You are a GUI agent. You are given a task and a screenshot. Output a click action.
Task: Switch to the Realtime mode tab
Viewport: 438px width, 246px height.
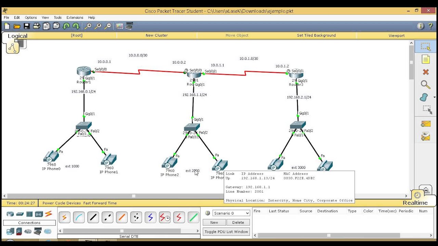pyautogui.click(x=415, y=203)
